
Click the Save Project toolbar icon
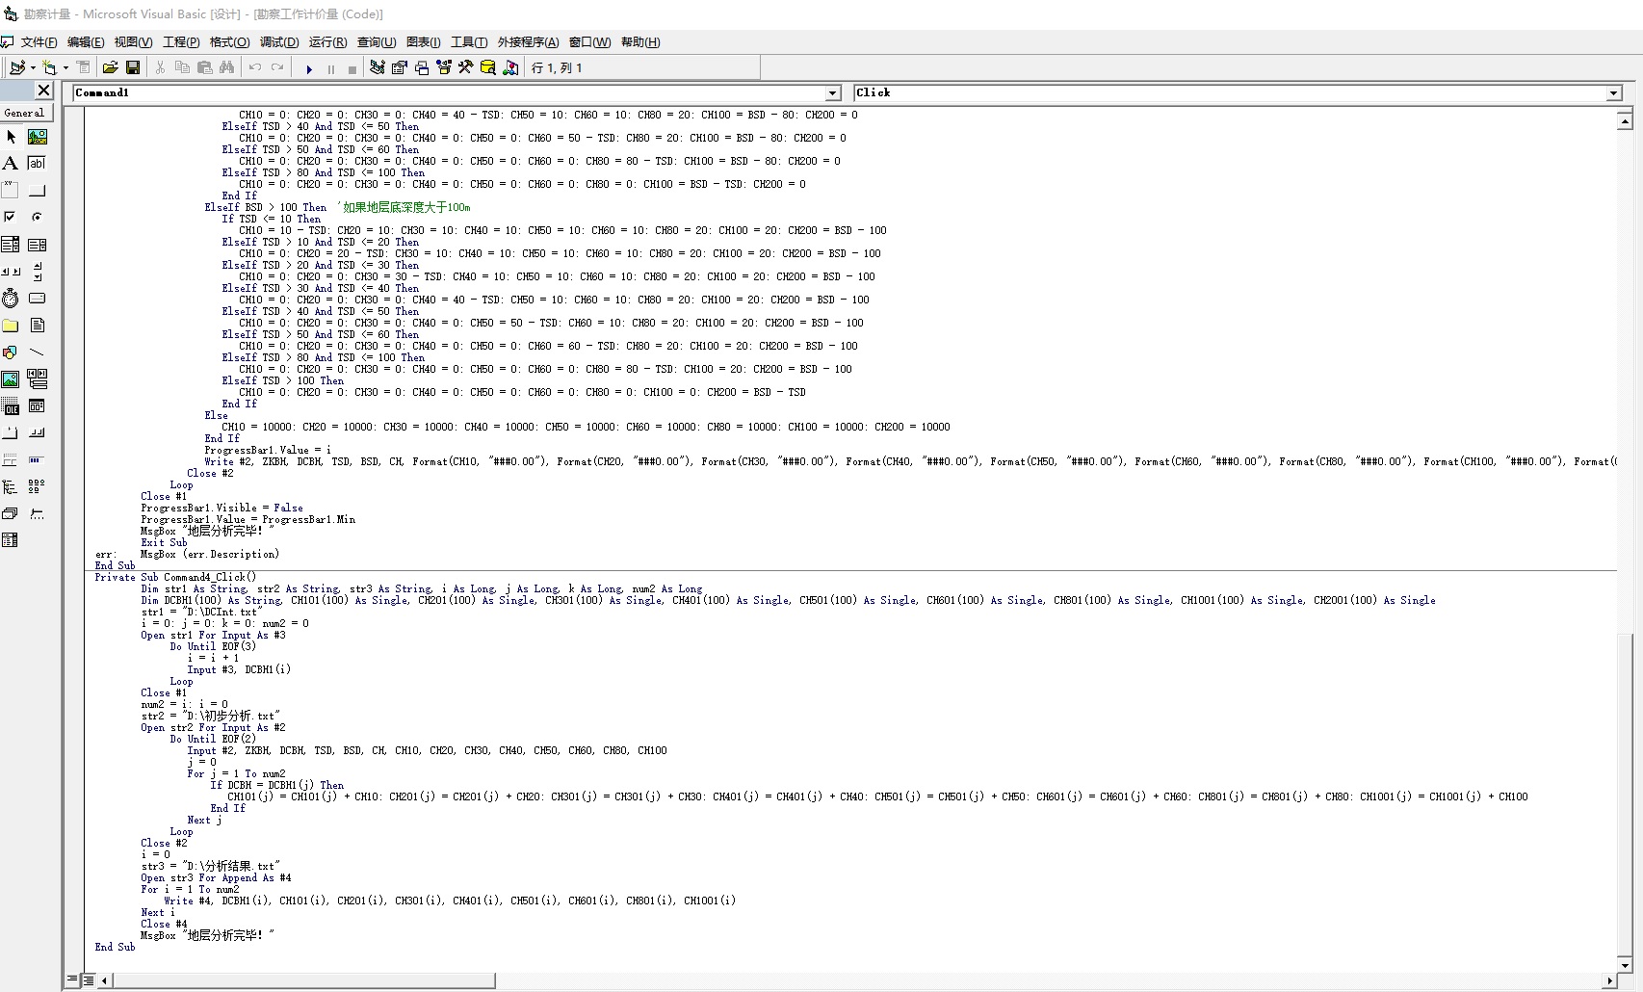133,67
